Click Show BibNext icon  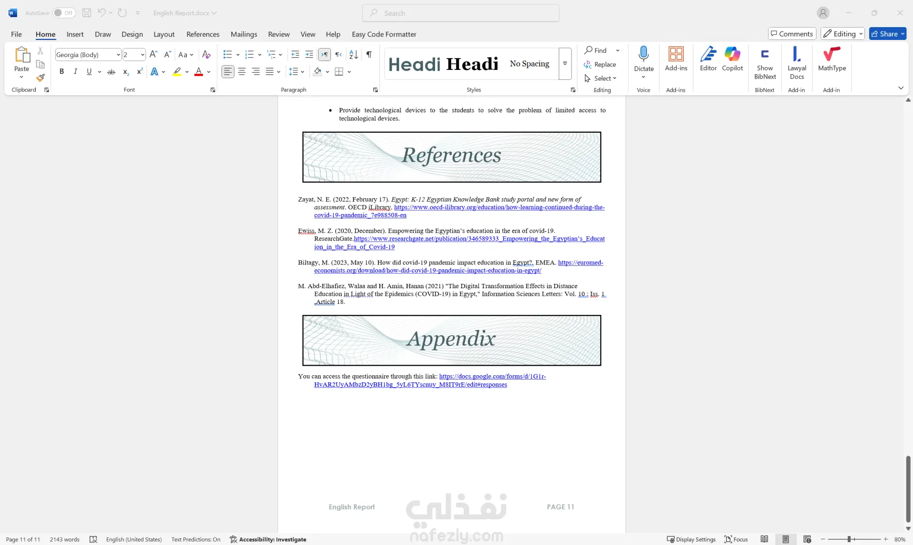pos(765,63)
